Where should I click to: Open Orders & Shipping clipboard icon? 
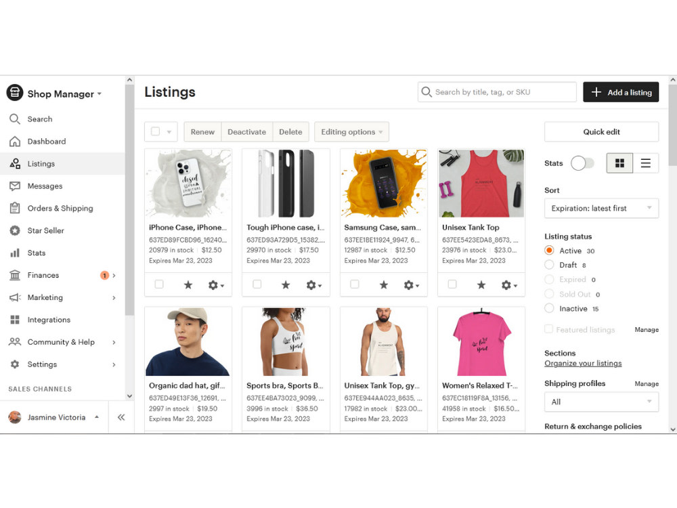tap(15, 208)
